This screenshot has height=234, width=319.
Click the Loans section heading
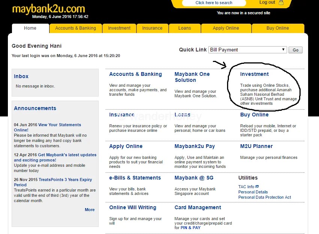click(x=182, y=115)
